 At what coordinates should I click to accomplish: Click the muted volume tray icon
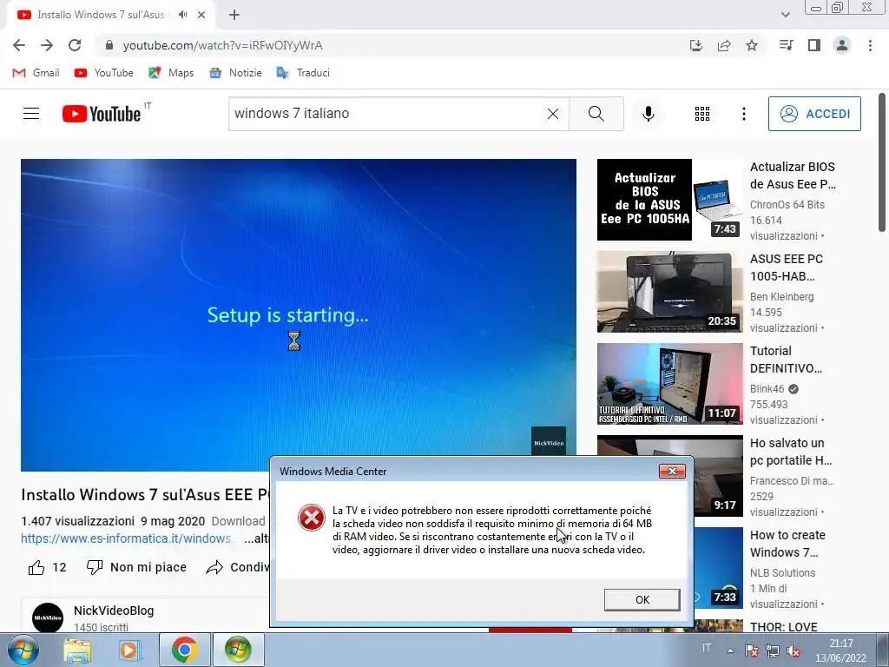tap(794, 650)
